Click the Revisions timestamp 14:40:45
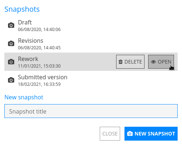The height and width of the screenshot is (145, 182). click(x=52, y=48)
